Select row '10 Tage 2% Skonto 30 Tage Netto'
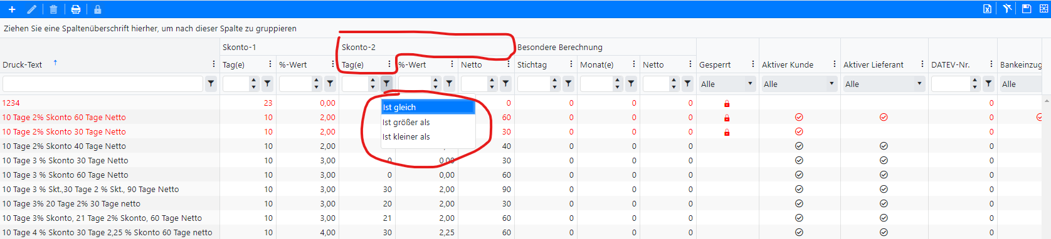Screen dimensions: 1051x239 [520, 131]
